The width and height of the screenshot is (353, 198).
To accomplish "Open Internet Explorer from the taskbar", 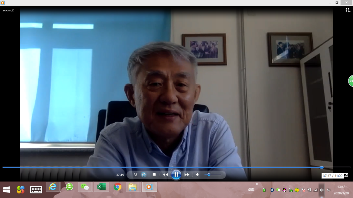I will pyautogui.click(x=53, y=187).
